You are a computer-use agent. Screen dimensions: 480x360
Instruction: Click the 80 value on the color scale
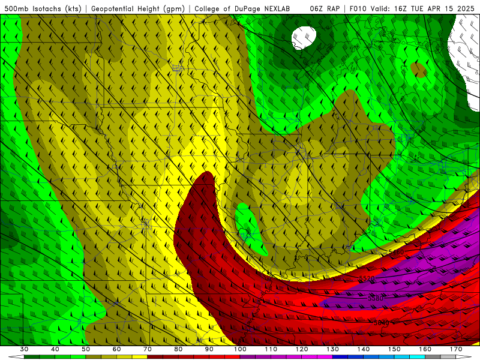[178, 349]
